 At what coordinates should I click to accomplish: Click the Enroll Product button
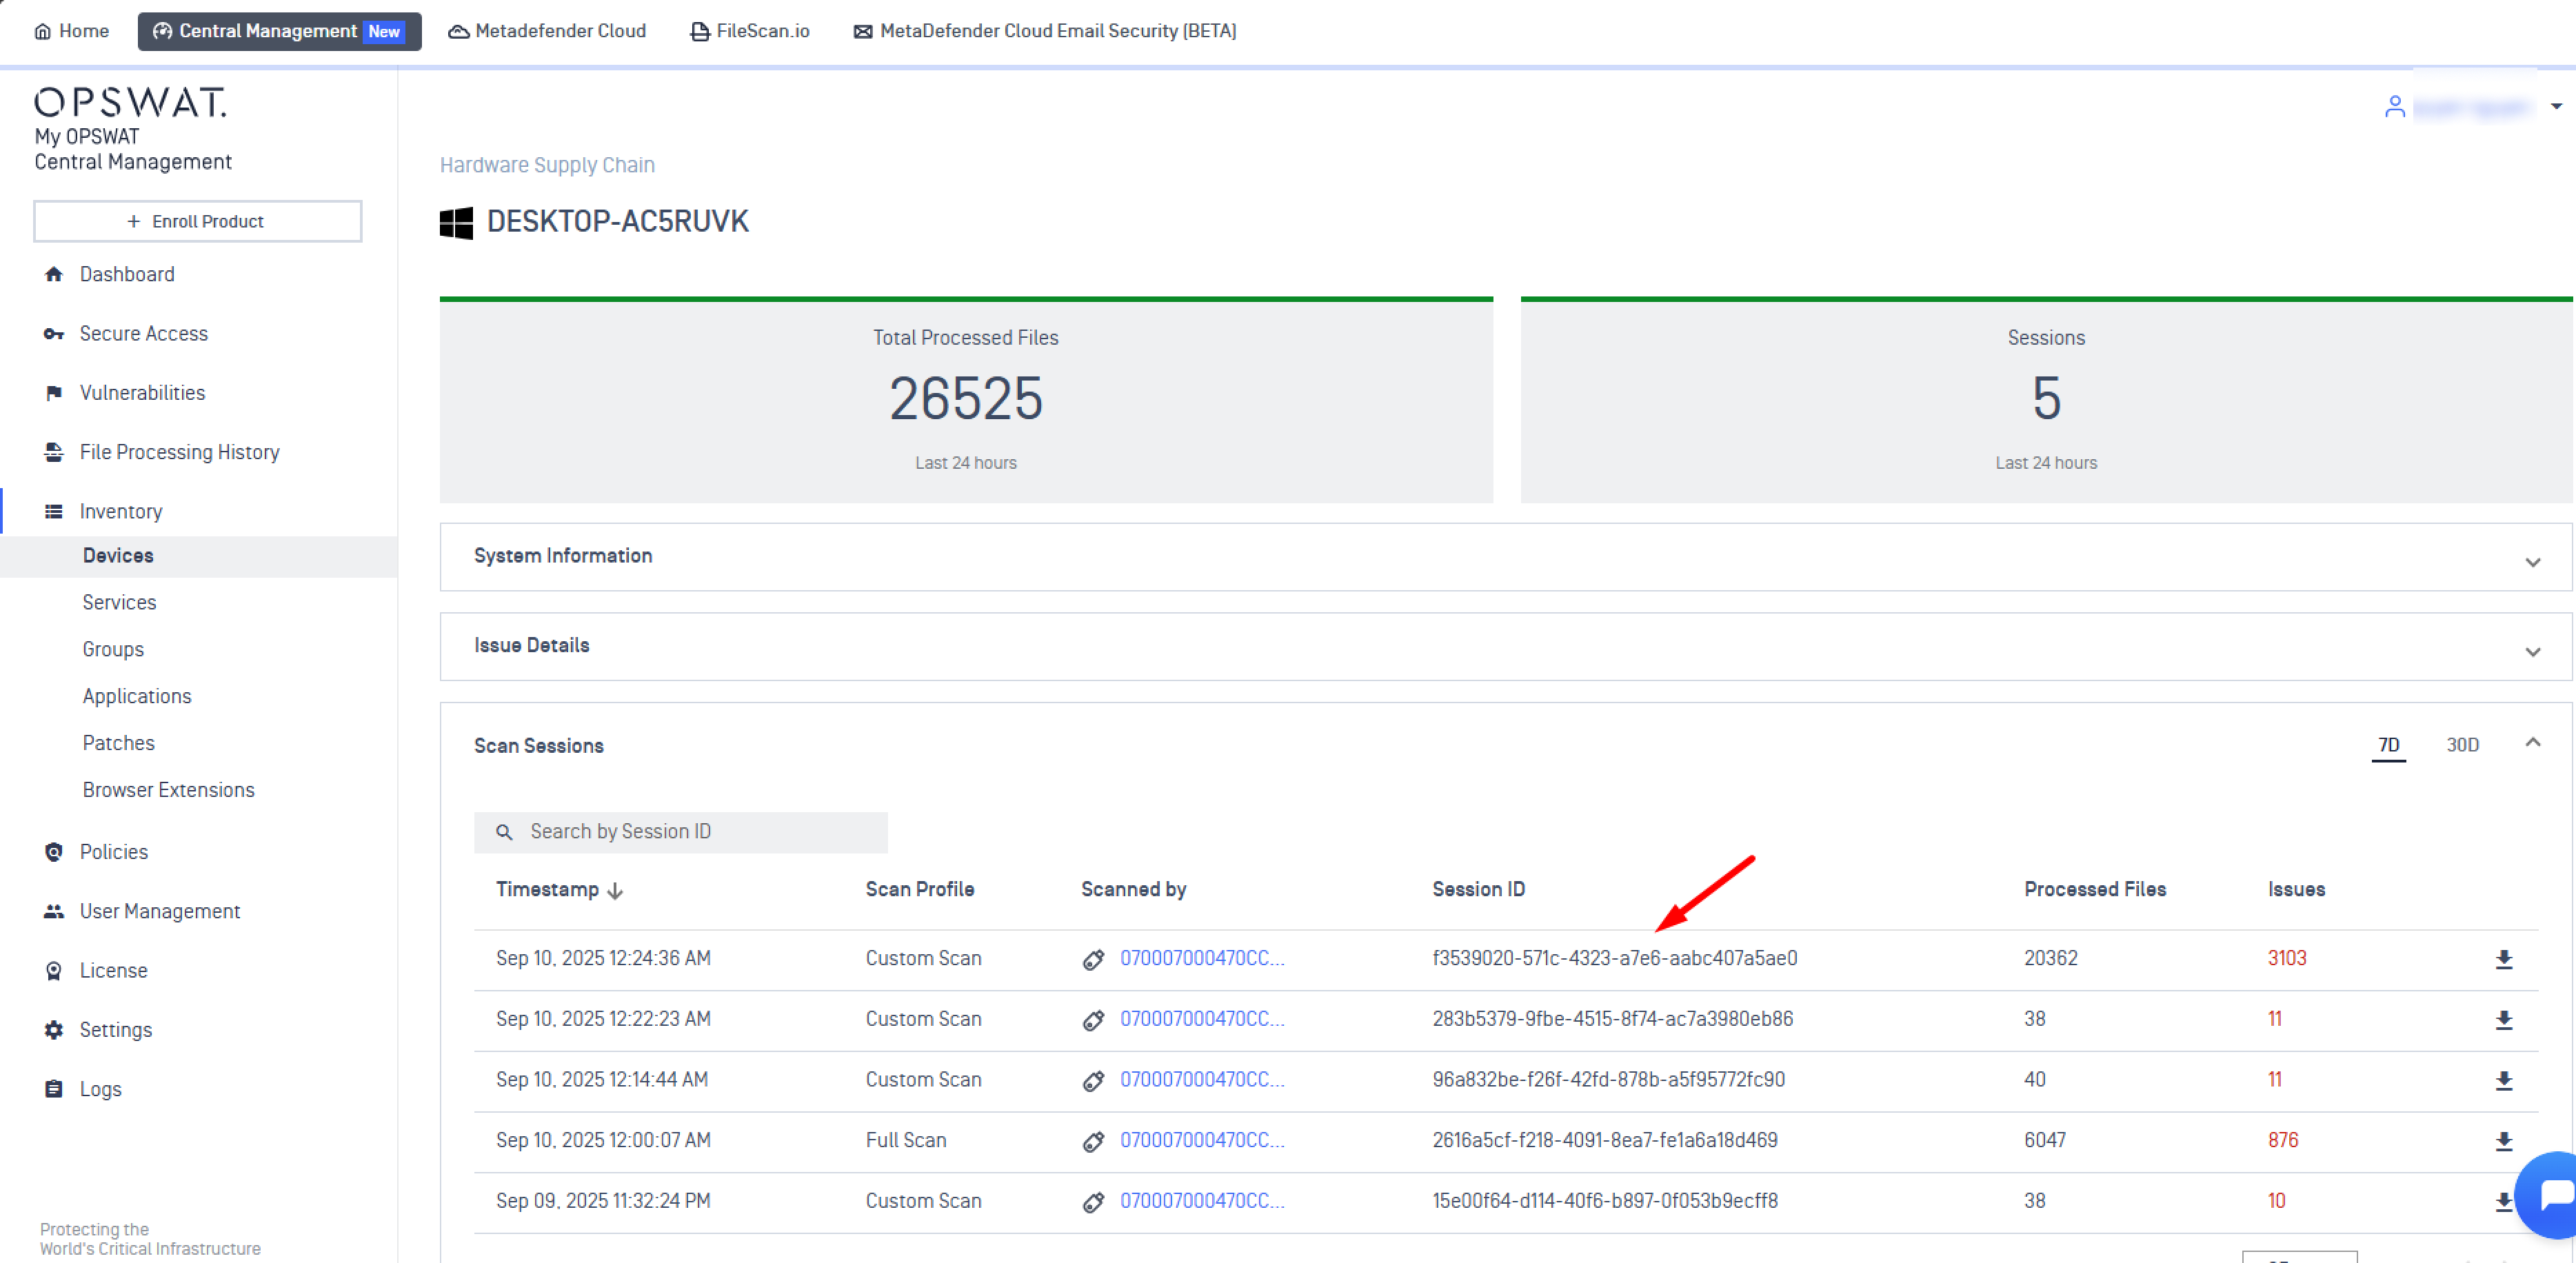tap(198, 221)
